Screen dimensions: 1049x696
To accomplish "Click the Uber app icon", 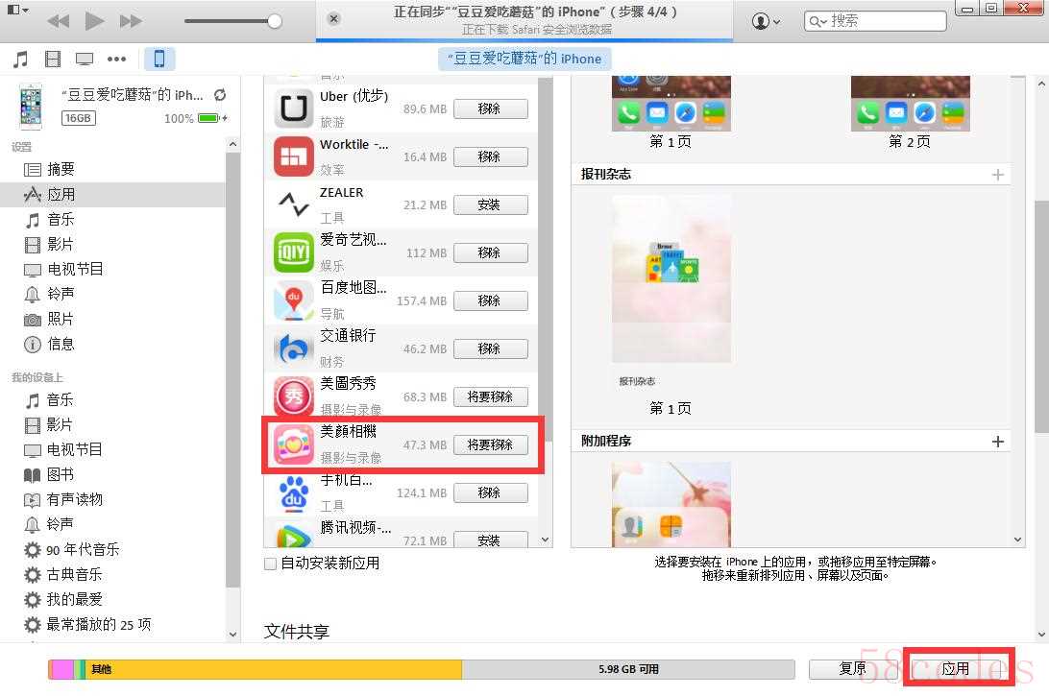I will tap(293, 108).
